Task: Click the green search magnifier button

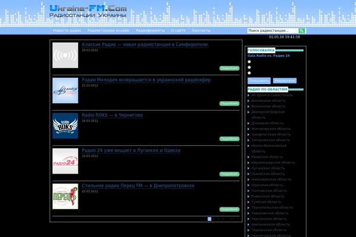Action: pyautogui.click(x=302, y=31)
